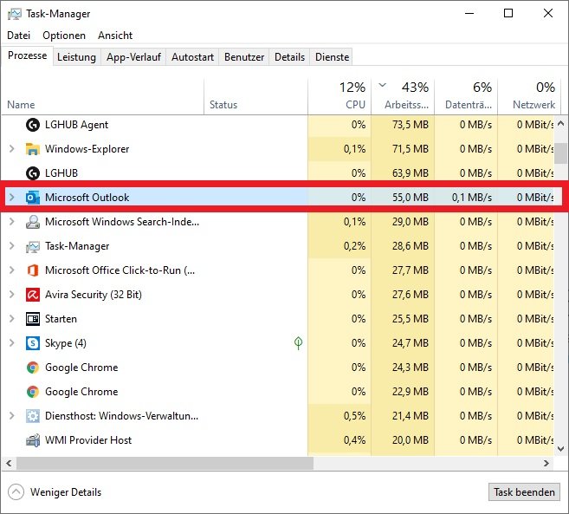Sort by Datenträger column header
The image size is (569, 514).
click(466, 96)
